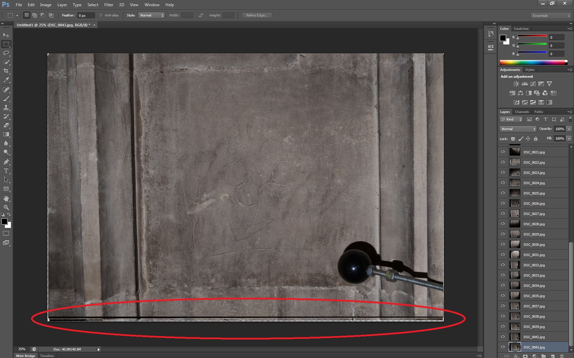
Task: Select the DSC_0037.jpg layer thumbnail
Action: tap(515, 306)
